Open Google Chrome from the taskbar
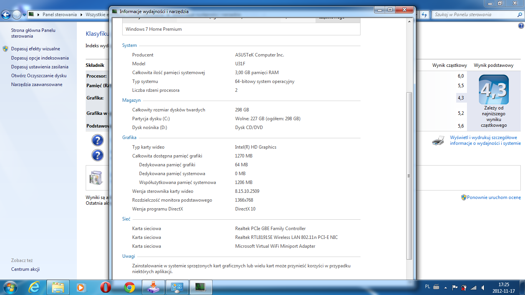 point(130,287)
